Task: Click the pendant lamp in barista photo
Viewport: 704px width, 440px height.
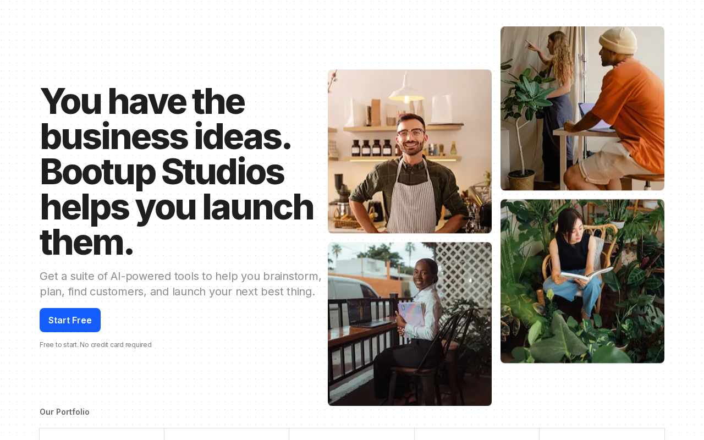Action: click(x=406, y=89)
